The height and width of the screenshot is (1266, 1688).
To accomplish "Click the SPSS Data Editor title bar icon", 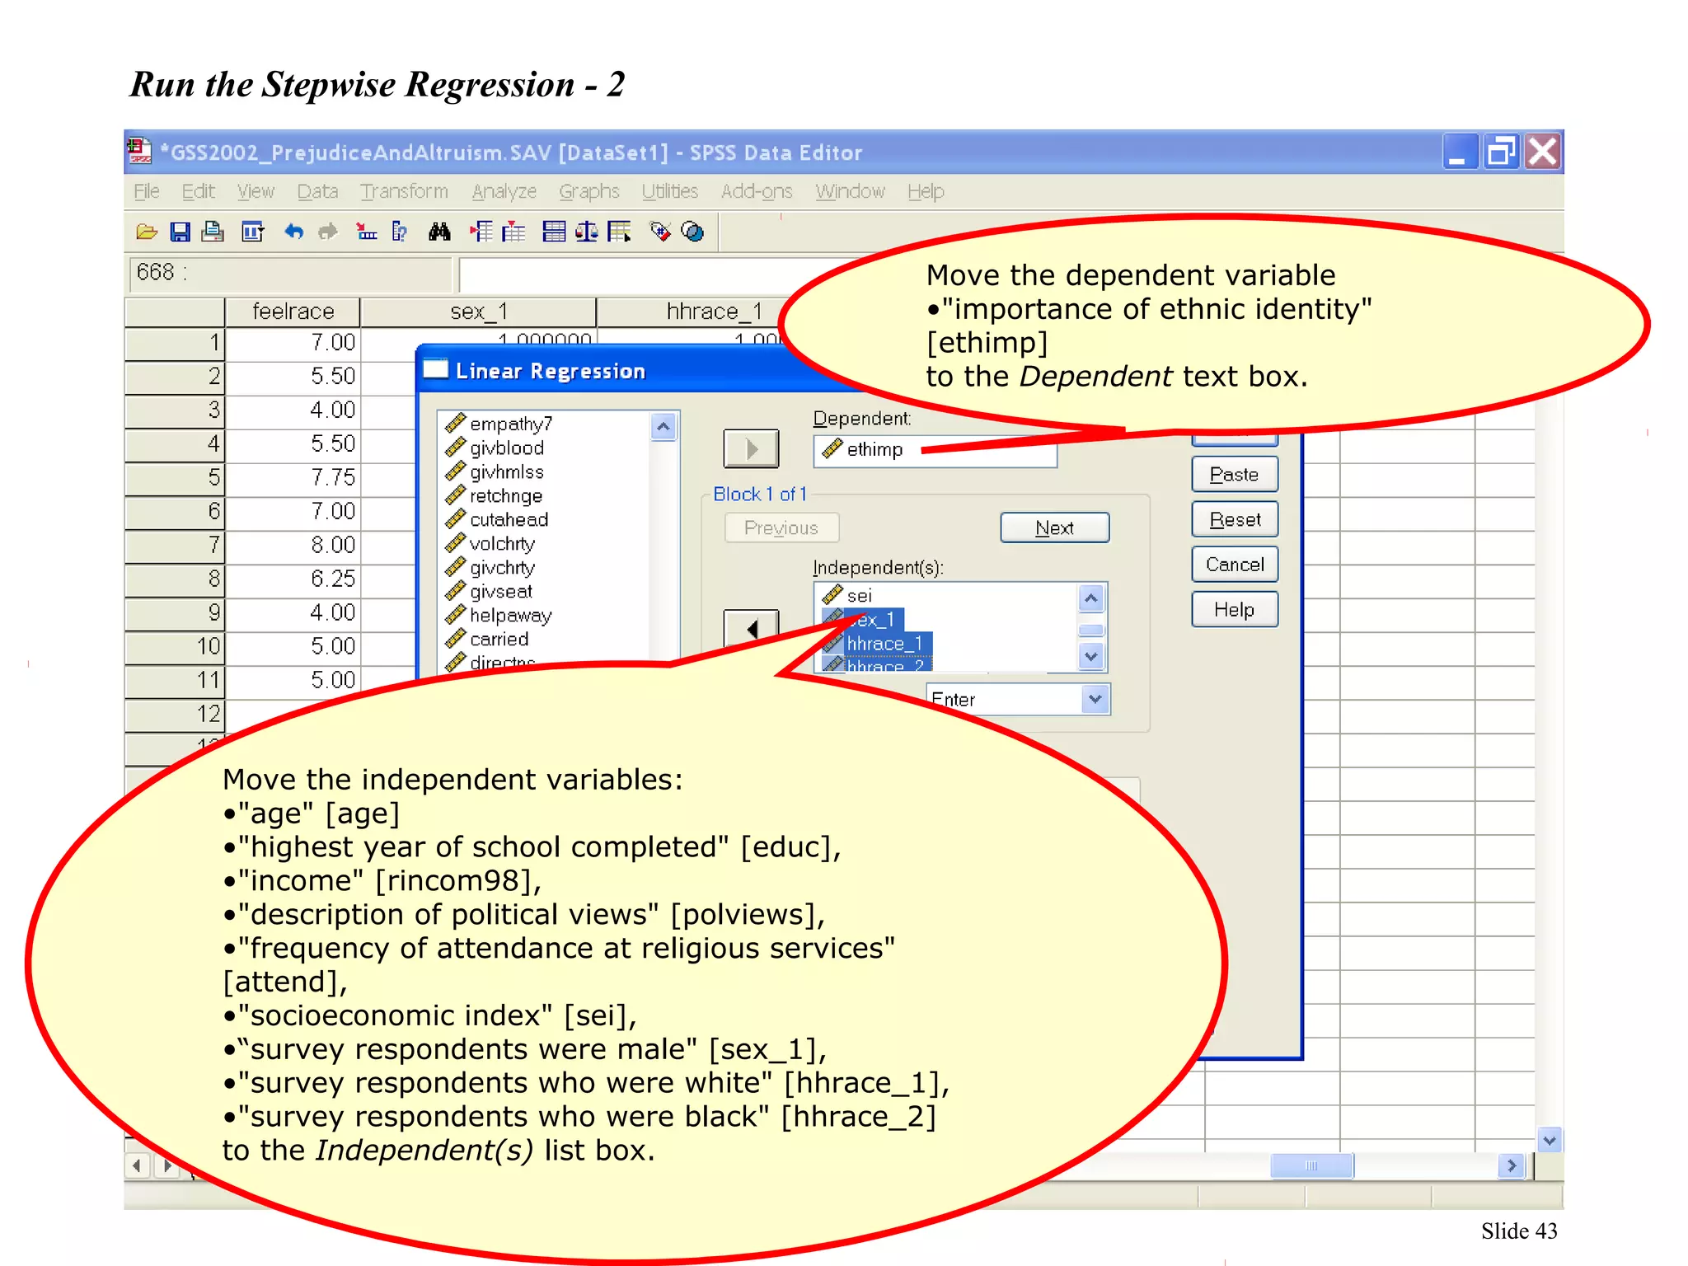I will (140, 151).
